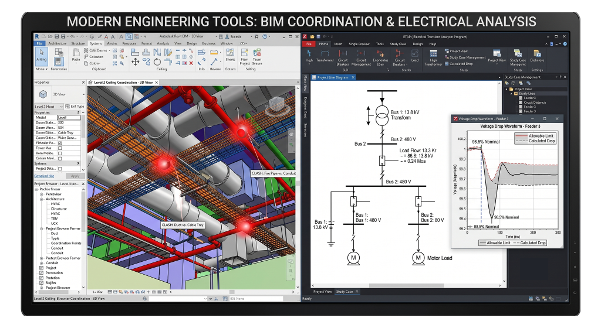
Task: Select the High tool in ETAP ribbon
Action: point(309,56)
